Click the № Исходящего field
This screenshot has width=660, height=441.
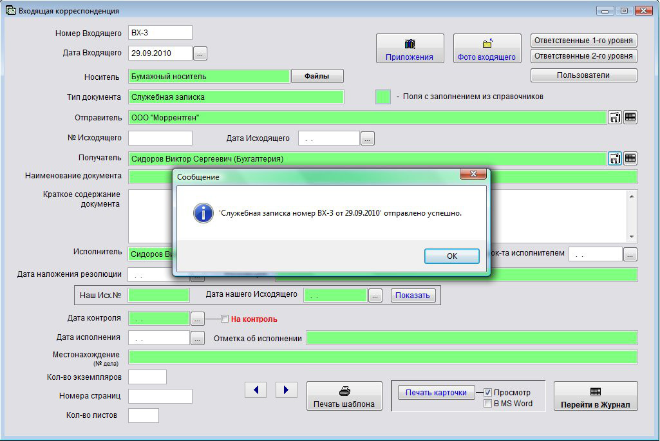click(x=160, y=138)
